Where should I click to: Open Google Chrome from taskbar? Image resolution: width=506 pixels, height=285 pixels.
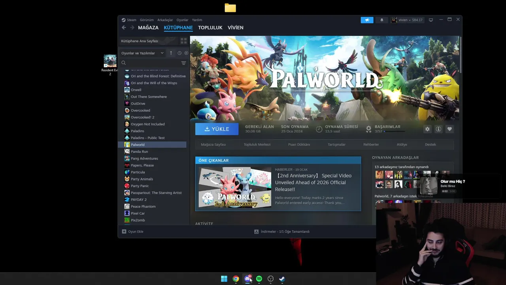tap(236, 279)
